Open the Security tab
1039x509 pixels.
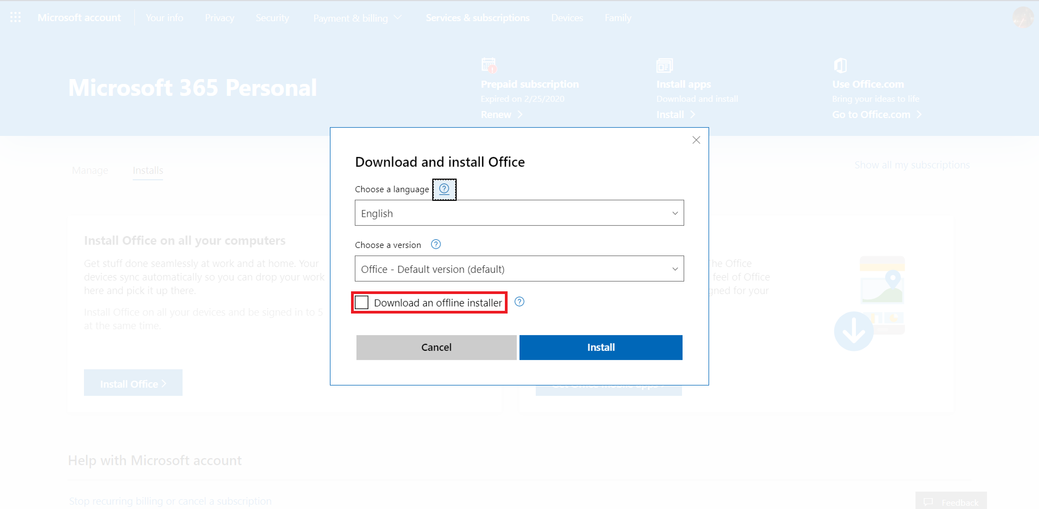[272, 18]
